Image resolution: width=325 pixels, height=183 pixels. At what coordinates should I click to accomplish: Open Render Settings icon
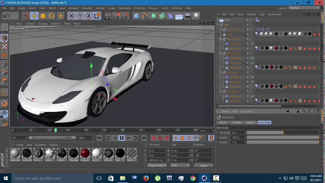coord(125,16)
